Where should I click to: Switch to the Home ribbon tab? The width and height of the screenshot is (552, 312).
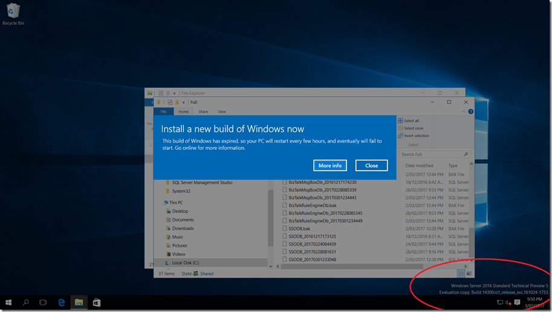[x=183, y=112]
